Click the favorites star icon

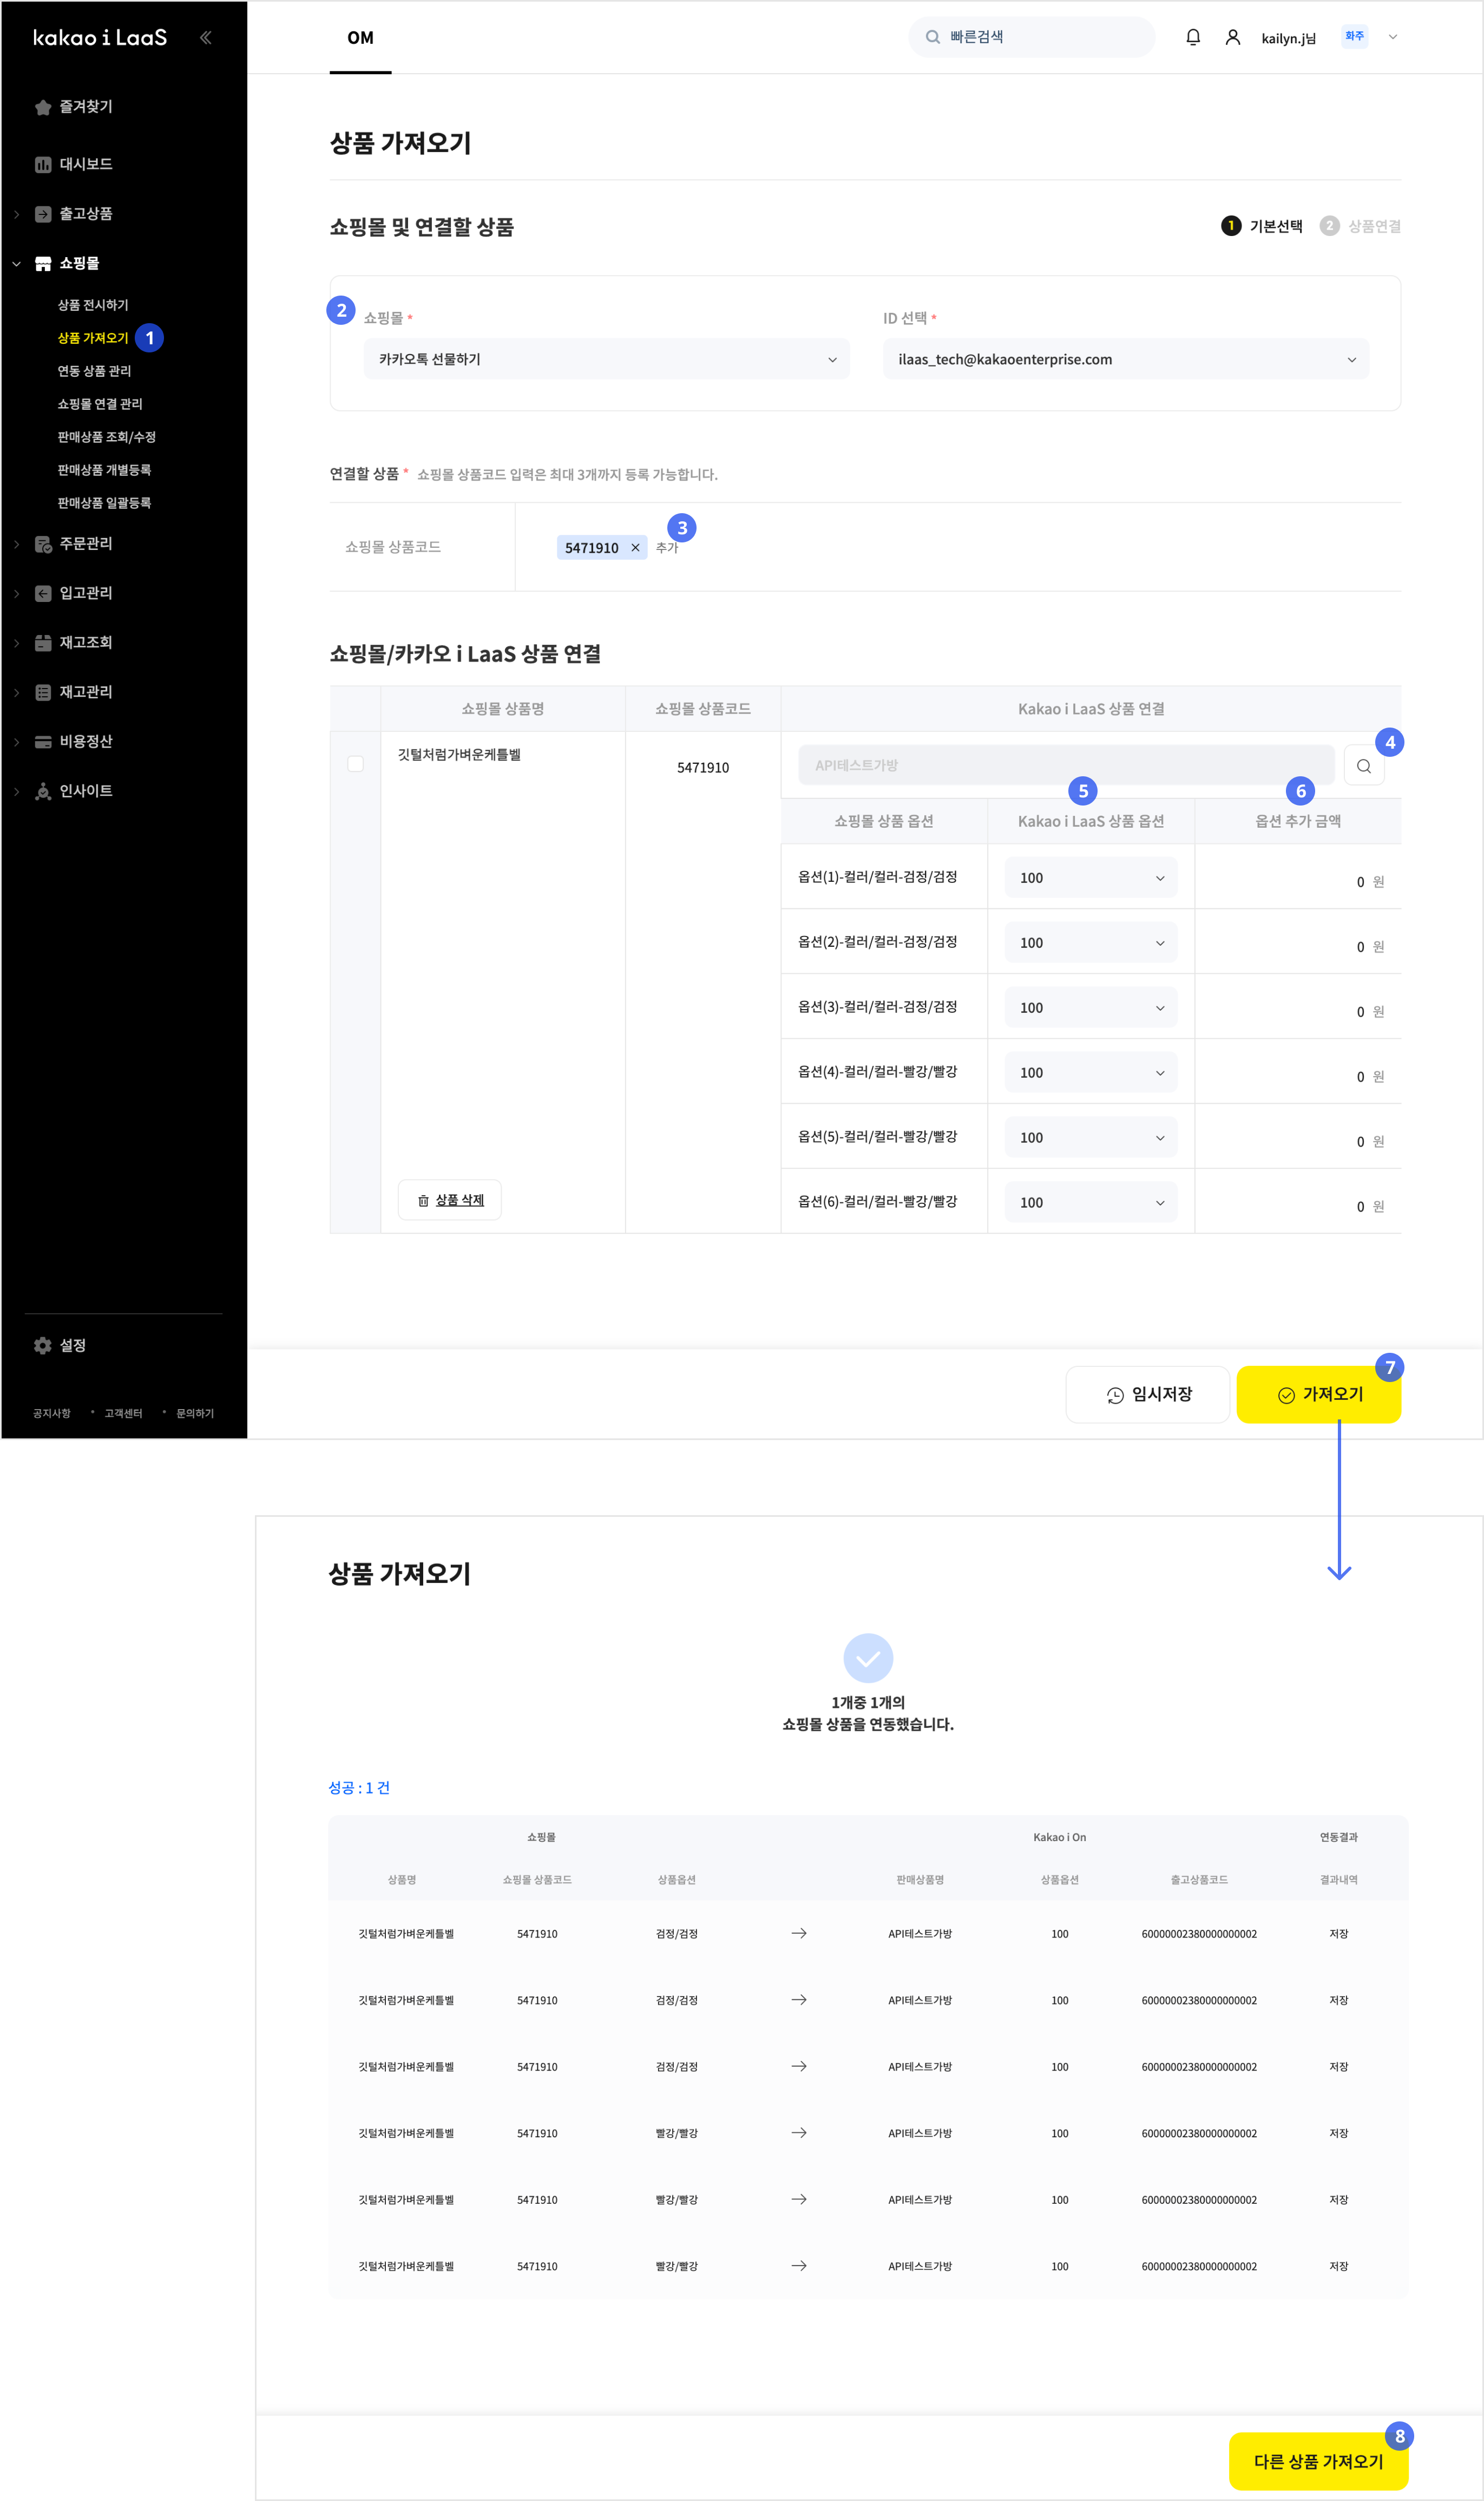click(43, 107)
